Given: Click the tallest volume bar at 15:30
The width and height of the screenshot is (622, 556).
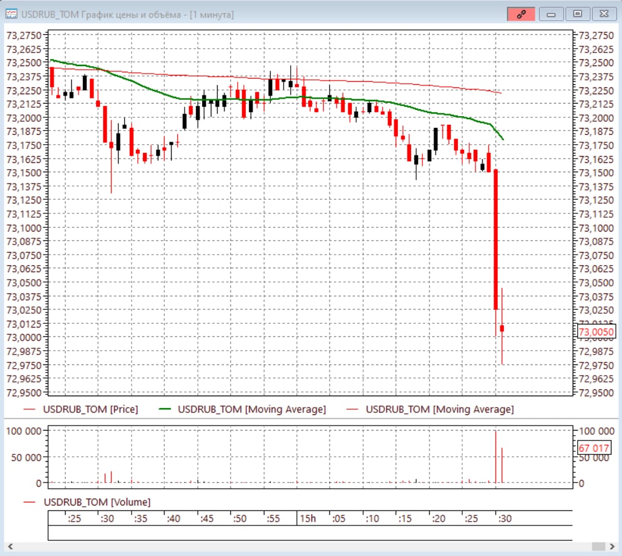Looking at the screenshot, I should click(495, 456).
